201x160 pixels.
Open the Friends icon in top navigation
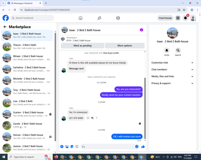pyautogui.click(x=99, y=18)
